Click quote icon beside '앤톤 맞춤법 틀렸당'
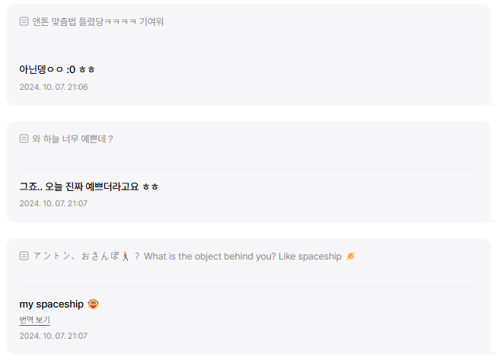This screenshot has height=360, width=504. (24, 21)
